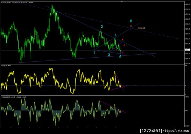Click the RSI indicator label
This screenshot has height=134, width=191.
6,66
